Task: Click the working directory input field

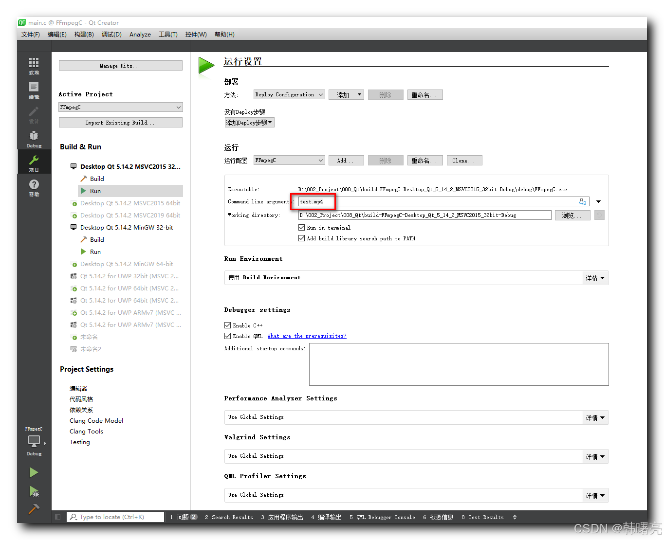Action: click(425, 215)
